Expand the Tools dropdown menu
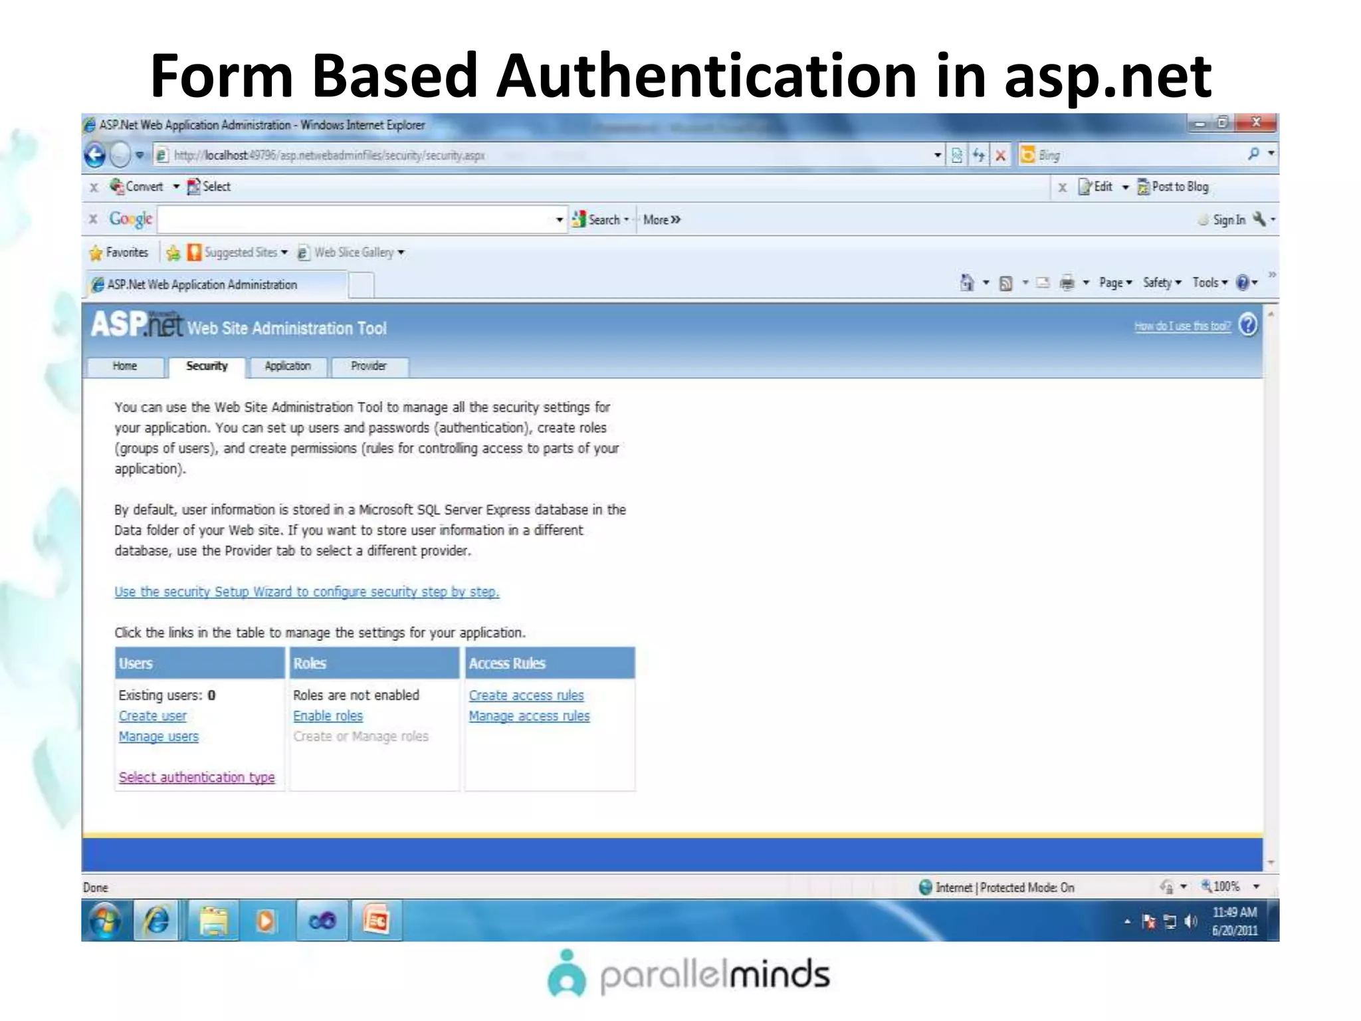Viewport: 1361px width, 1021px height. (x=1209, y=283)
